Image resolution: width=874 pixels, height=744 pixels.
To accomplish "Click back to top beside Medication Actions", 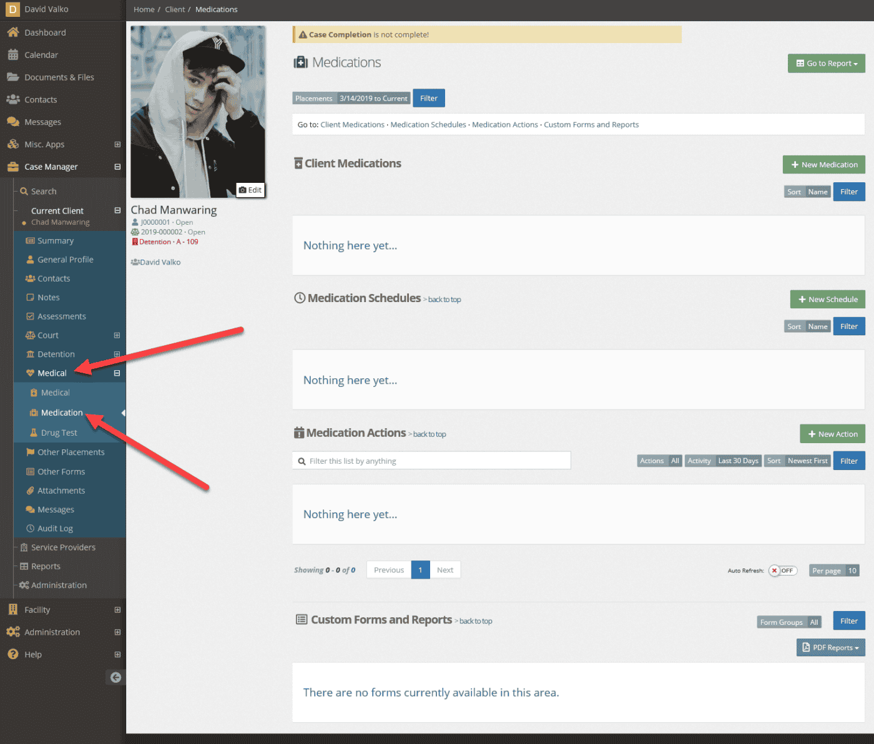I will (x=430, y=434).
